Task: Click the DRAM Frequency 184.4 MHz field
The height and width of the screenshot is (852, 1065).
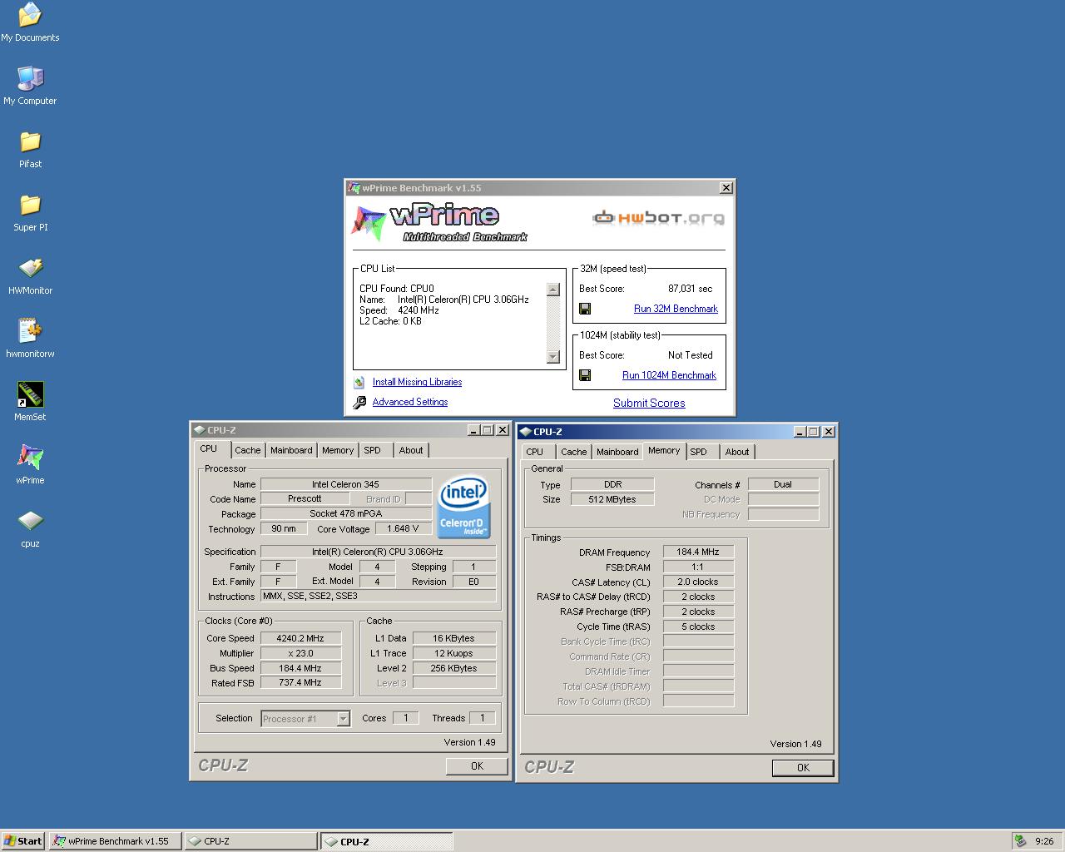Action: [698, 552]
